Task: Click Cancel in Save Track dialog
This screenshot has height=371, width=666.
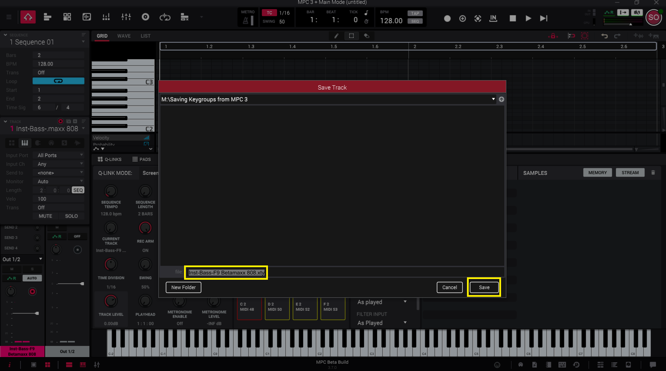Action: 450,287
